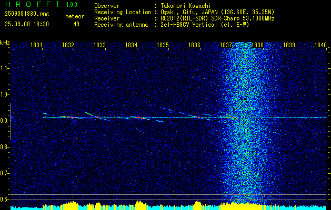Click the date stamp 25.09.08 18:30

tap(27, 24)
